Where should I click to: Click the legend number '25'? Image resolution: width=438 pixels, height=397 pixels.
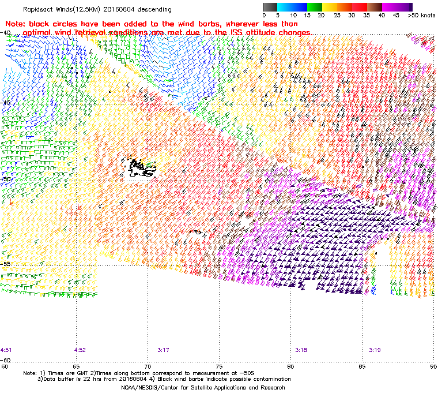(x=338, y=16)
